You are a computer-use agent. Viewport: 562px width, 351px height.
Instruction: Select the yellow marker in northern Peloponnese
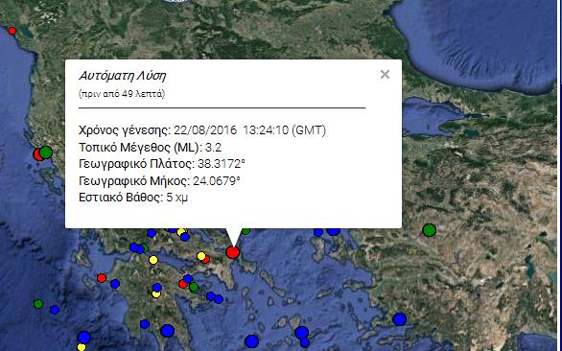point(153,260)
